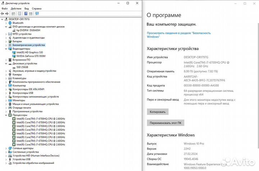Click the Переименовать этот ПК button
The height and width of the screenshot is (171, 259).
[165, 123]
